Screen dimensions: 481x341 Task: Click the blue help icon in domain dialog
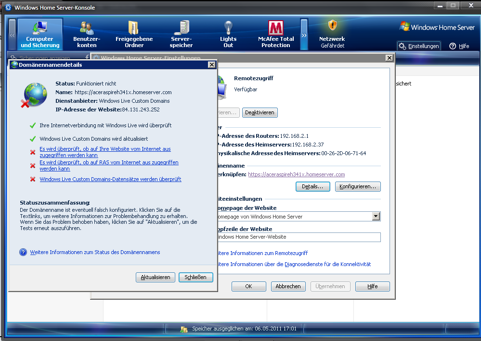coord(23,252)
